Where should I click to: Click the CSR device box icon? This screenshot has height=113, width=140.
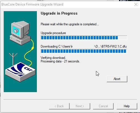[20, 72]
